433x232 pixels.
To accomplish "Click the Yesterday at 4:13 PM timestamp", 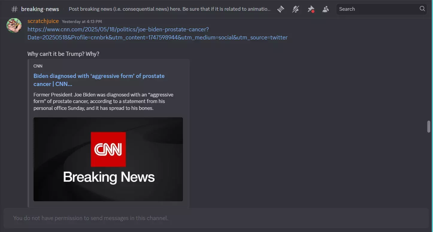I will pyautogui.click(x=82, y=21).
